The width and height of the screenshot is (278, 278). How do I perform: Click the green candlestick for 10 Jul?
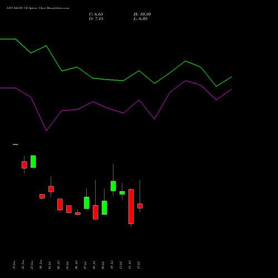(113, 186)
